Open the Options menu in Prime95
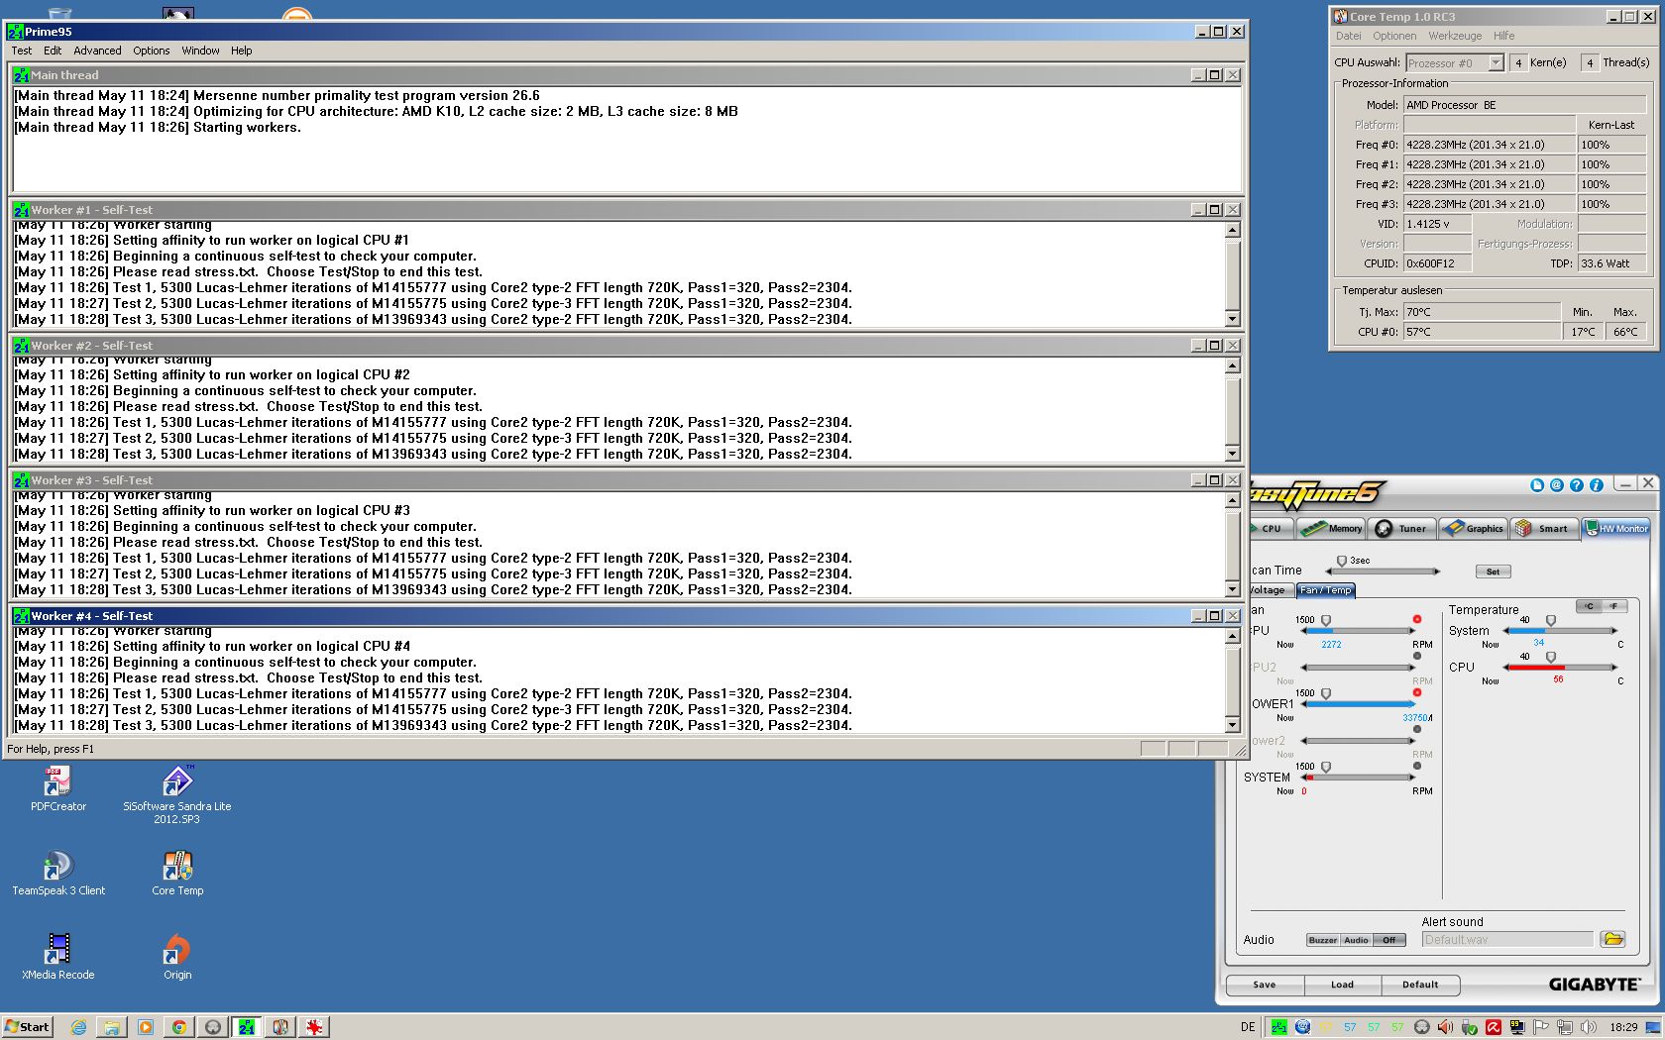This screenshot has height=1040, width=1665. tap(152, 51)
